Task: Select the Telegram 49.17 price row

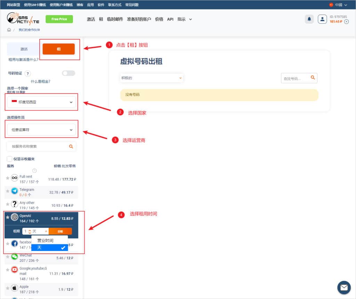Action: click(41, 192)
